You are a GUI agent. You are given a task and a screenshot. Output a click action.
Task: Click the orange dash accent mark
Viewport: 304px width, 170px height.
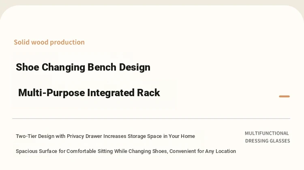[284, 97]
